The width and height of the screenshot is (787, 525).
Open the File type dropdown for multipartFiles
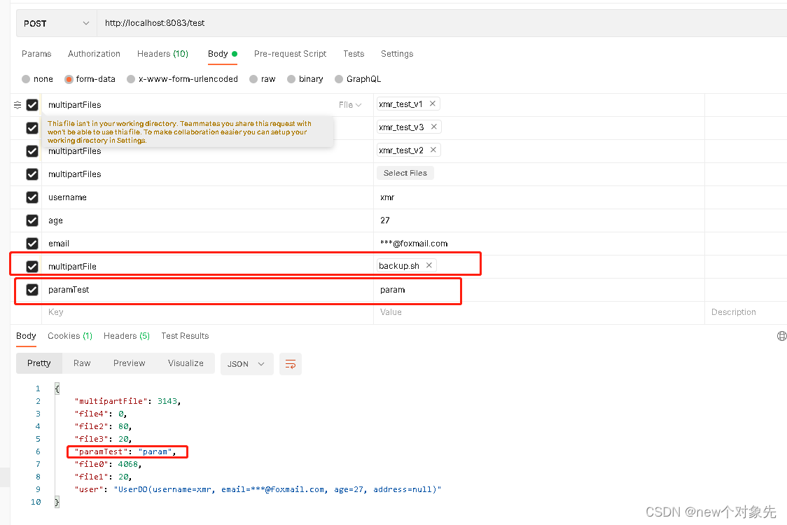(350, 105)
